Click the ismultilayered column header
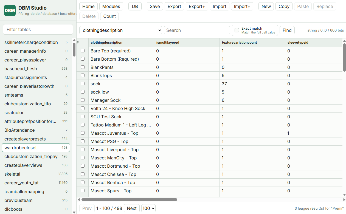The image size is (346, 214). (187, 43)
